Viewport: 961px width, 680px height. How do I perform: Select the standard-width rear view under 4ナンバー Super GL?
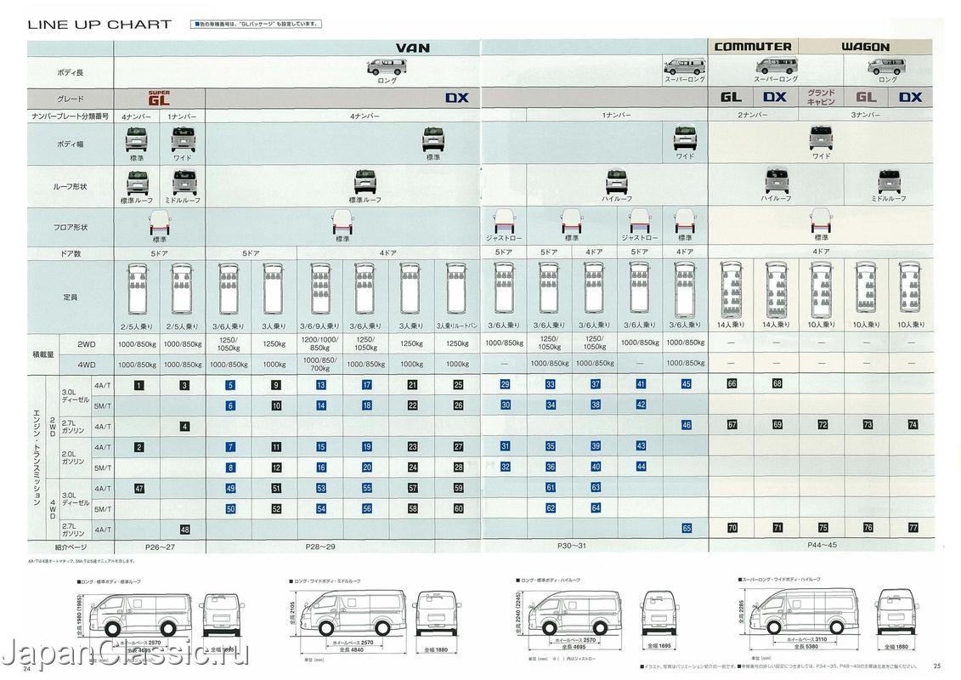[136, 139]
